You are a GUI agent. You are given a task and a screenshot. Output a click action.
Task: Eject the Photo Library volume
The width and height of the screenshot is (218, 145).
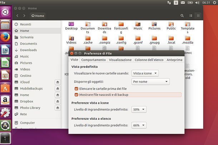[58, 108]
